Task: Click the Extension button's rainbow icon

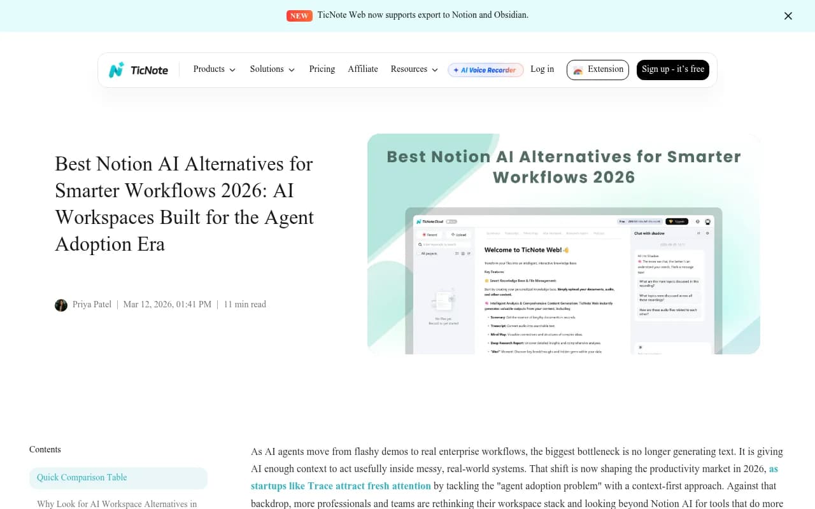Action: 578,71
